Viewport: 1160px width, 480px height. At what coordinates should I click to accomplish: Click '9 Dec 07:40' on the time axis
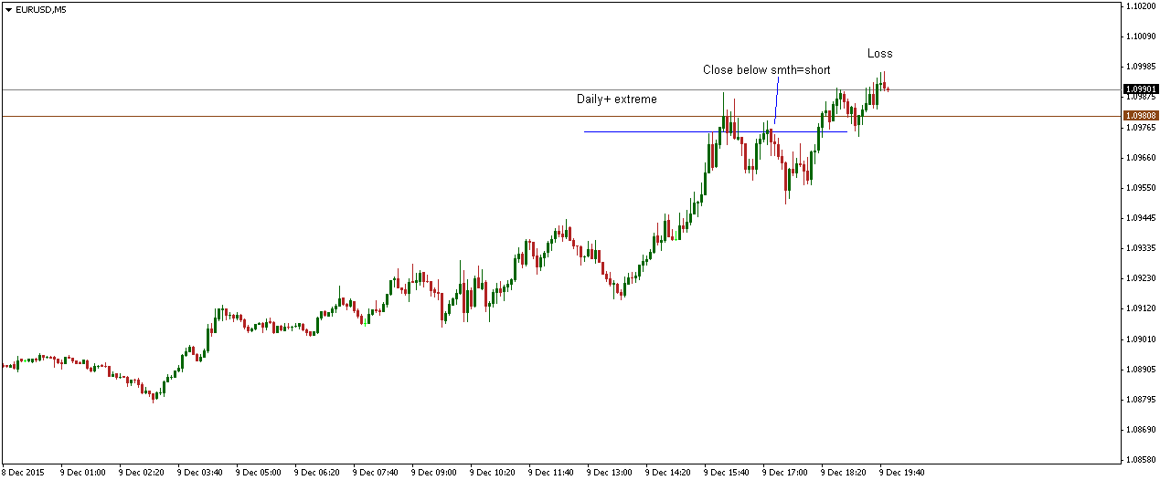[376, 473]
